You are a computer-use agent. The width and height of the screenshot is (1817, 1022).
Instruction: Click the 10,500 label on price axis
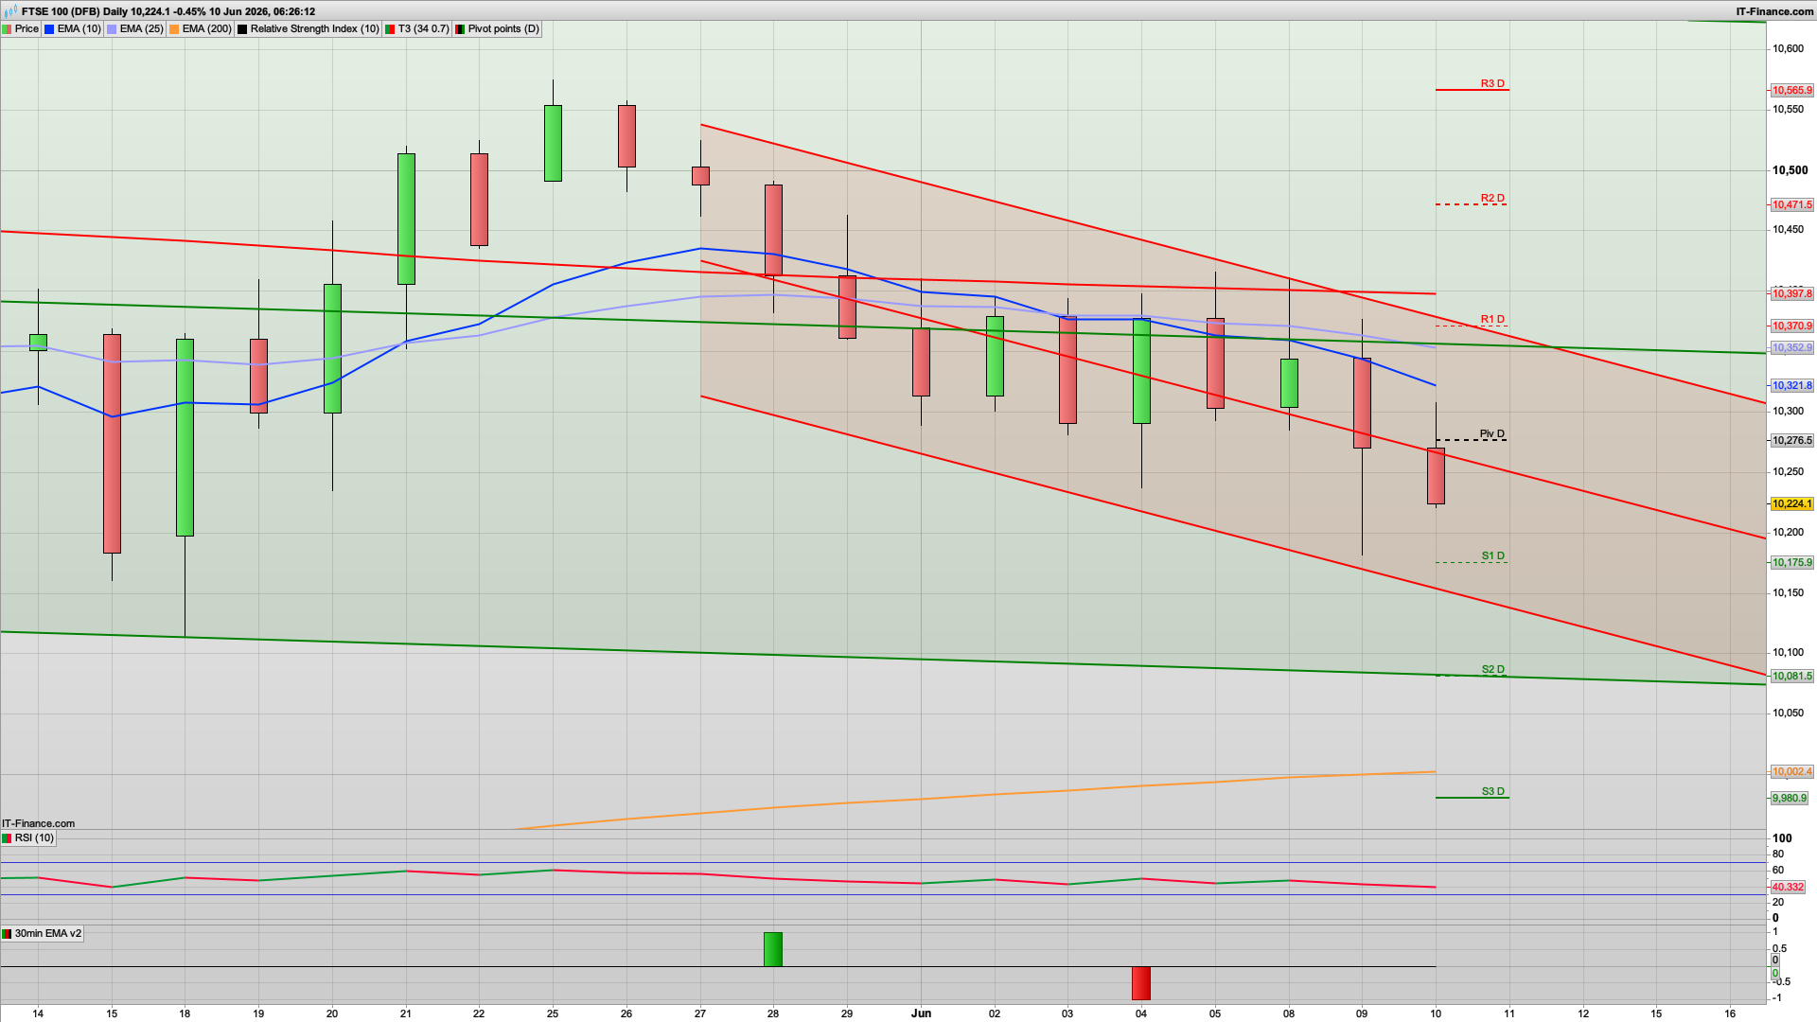tap(1790, 170)
